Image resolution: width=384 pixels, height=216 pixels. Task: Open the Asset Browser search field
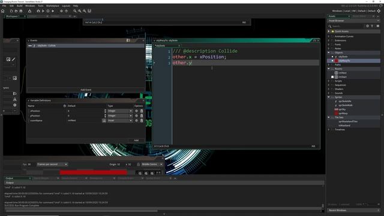pyautogui.click(x=347, y=26)
